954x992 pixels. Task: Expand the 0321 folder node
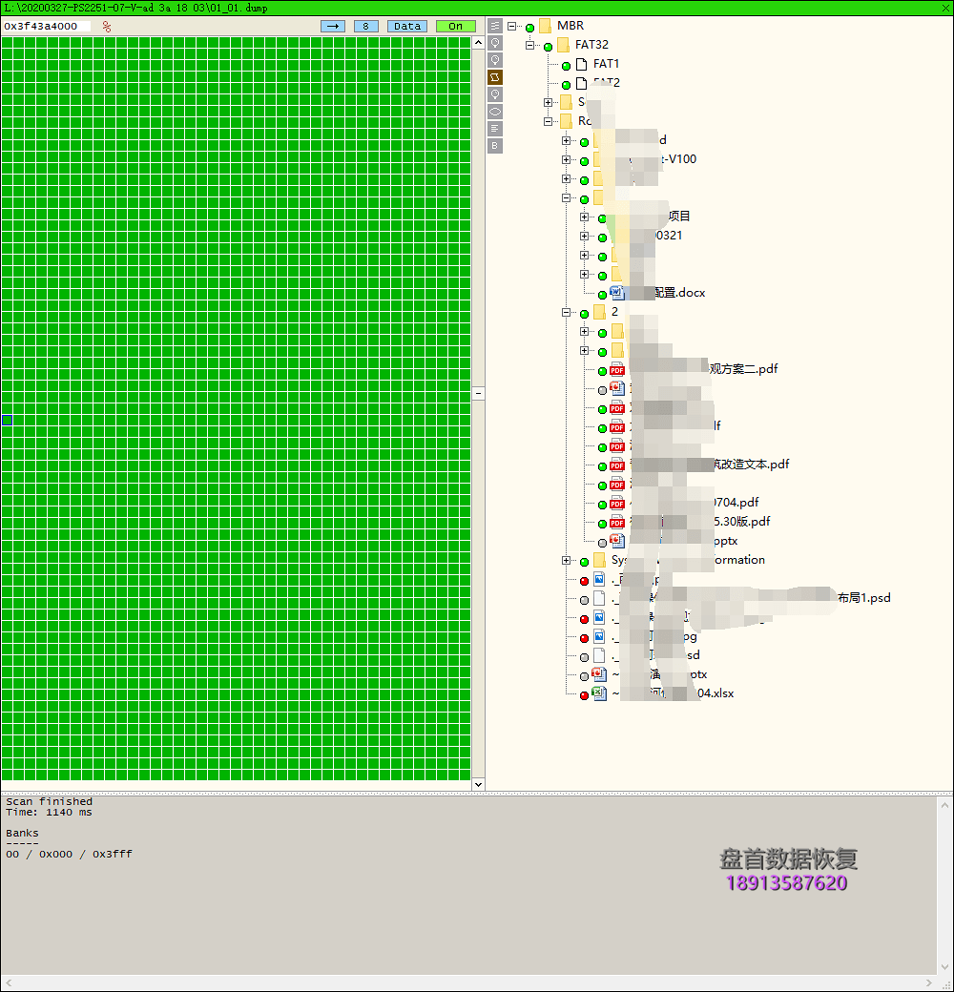click(x=584, y=236)
